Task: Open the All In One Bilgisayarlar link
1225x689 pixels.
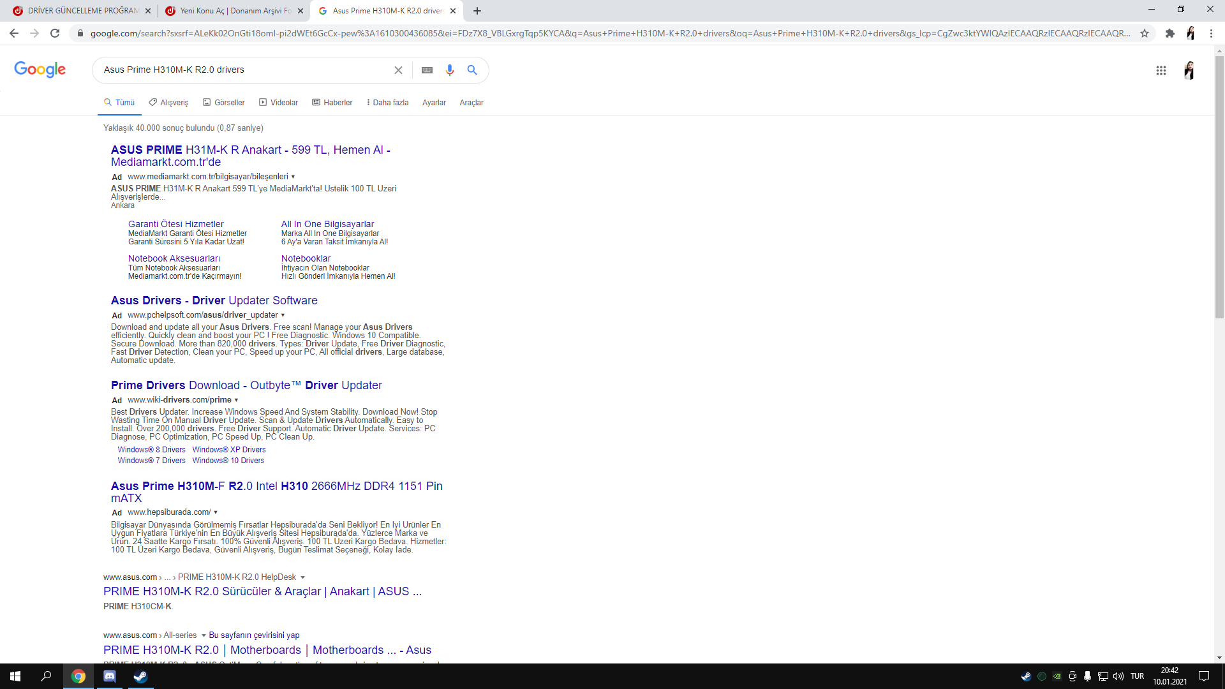Action: click(327, 224)
